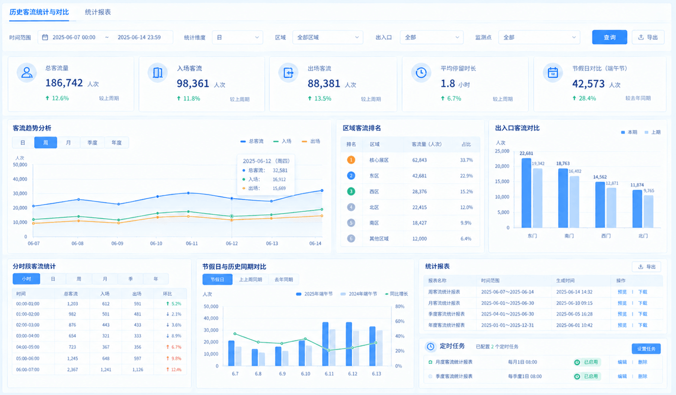This screenshot has width=676, height=395.
Task: Click the person icon on the 总客流量 card
Action: click(27, 73)
